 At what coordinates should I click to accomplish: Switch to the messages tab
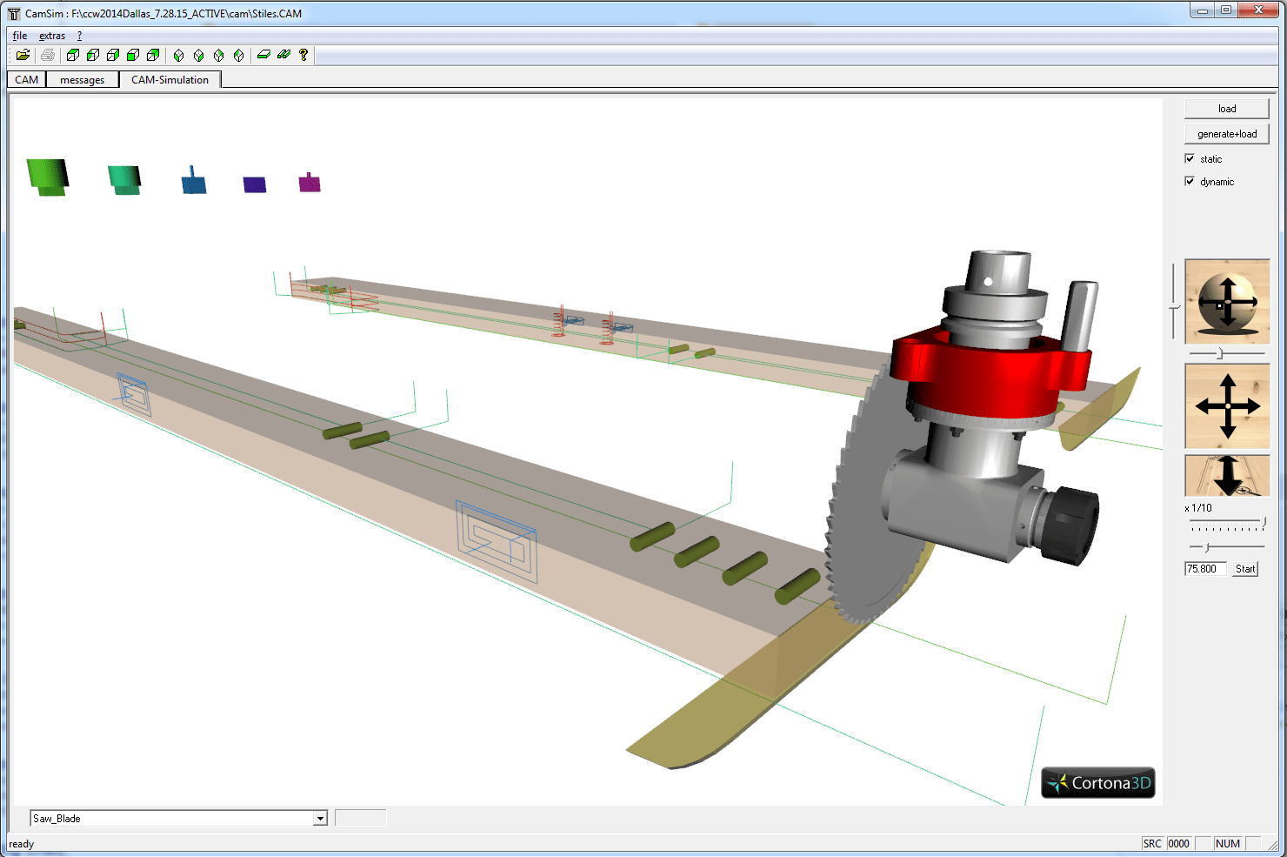tap(82, 79)
